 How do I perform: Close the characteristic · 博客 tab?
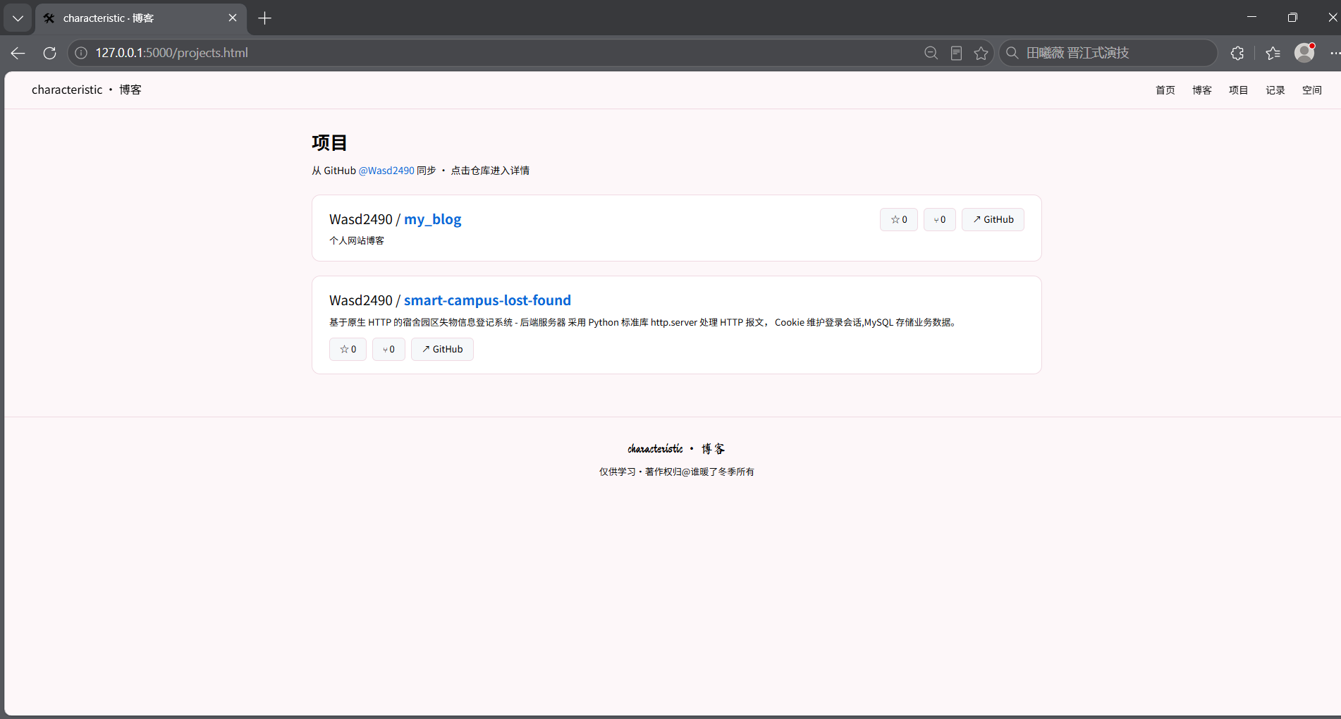coord(233,18)
